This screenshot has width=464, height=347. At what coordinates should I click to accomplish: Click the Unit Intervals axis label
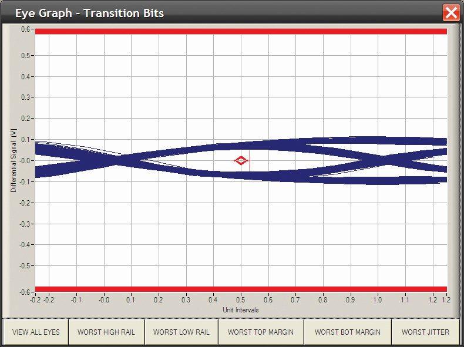240,309
